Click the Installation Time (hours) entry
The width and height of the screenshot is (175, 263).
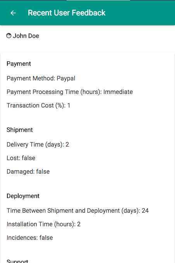pos(43,224)
